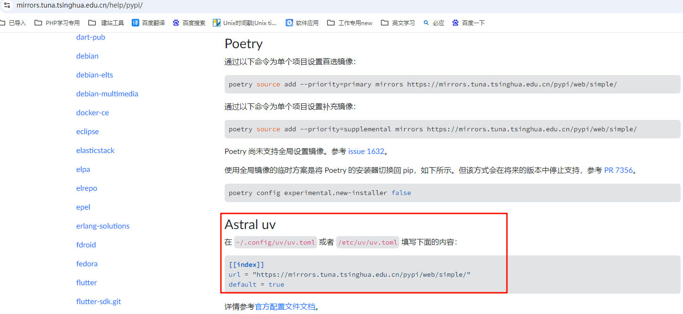Viewport: 683px width, 314px height.
Task: Open the 百度一下 bookmark
Action: point(468,23)
